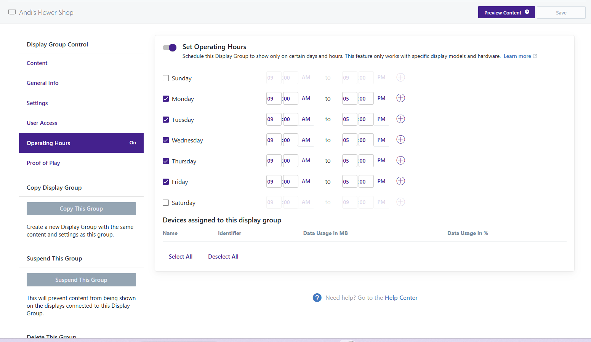
Task: Select the Operating Hours menu item
Action: (x=81, y=143)
